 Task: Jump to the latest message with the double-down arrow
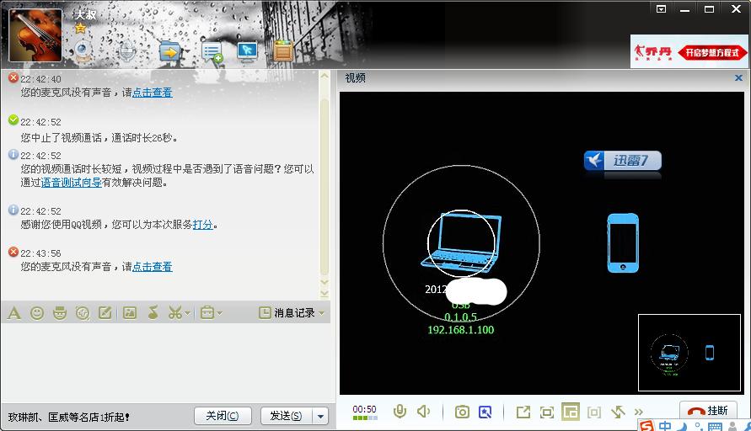[325, 293]
